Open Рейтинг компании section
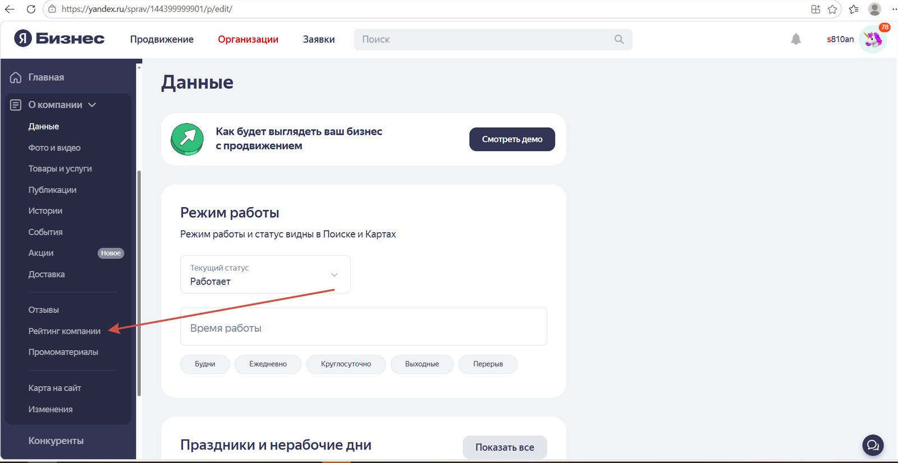Image resolution: width=898 pixels, height=463 pixels. click(65, 331)
